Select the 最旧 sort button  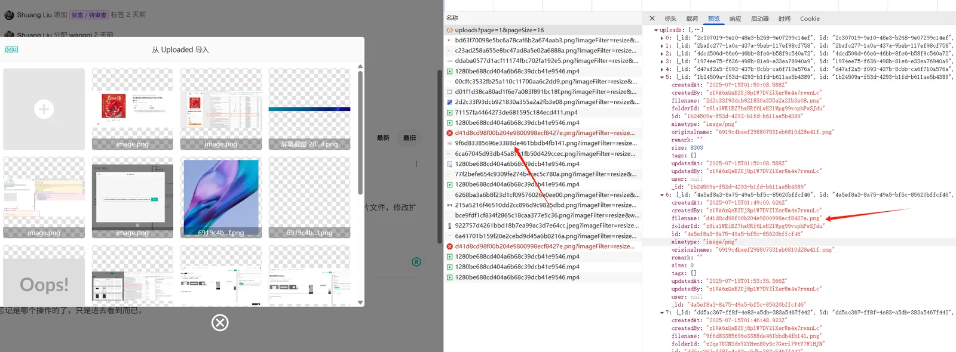pos(409,138)
